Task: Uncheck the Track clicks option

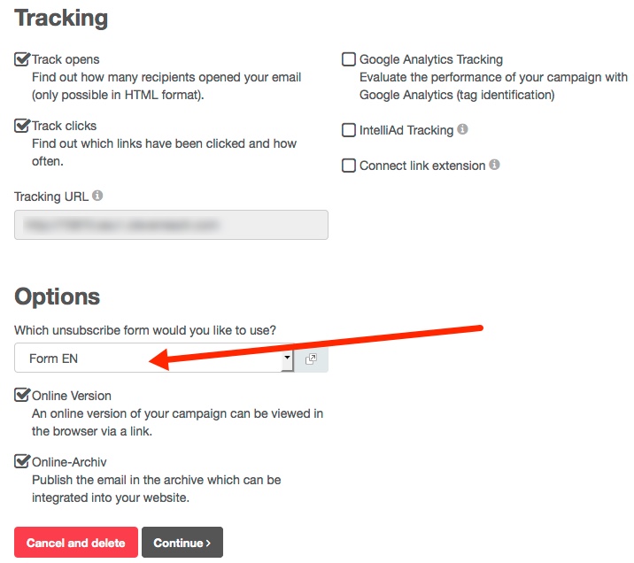Action: pyautogui.click(x=22, y=126)
